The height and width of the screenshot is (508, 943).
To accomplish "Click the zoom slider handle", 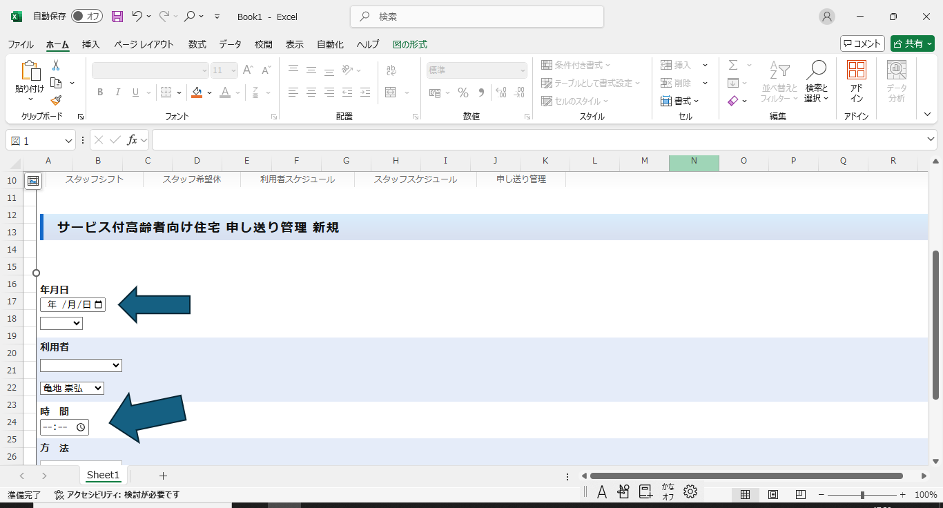I will (862, 495).
